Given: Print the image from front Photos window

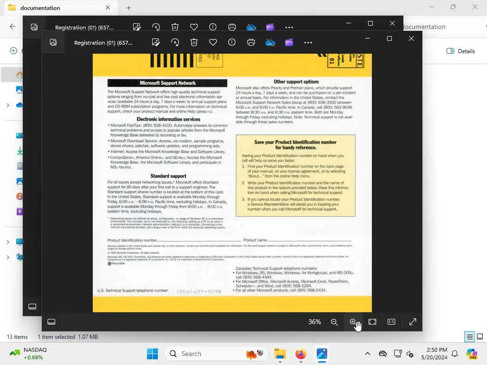Looking at the screenshot, I should [x=251, y=42].
